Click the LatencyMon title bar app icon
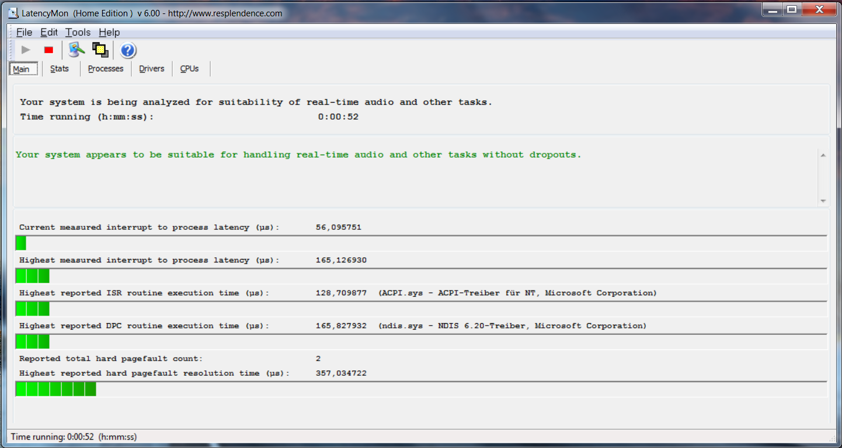The image size is (842, 448). [x=13, y=13]
